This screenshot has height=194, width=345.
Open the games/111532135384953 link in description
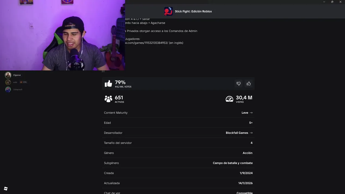click(x=147, y=43)
